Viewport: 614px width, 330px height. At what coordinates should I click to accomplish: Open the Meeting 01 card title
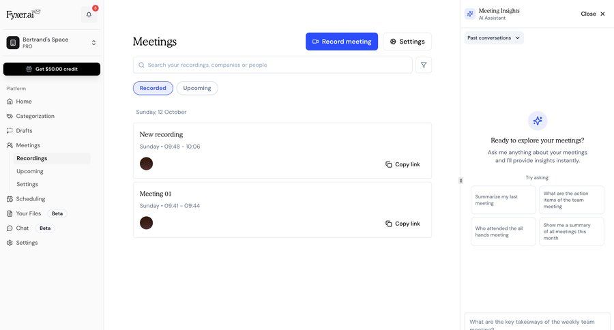[x=156, y=194]
